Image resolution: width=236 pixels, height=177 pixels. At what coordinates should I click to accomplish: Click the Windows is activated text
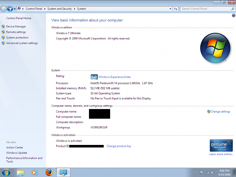(x=69, y=141)
